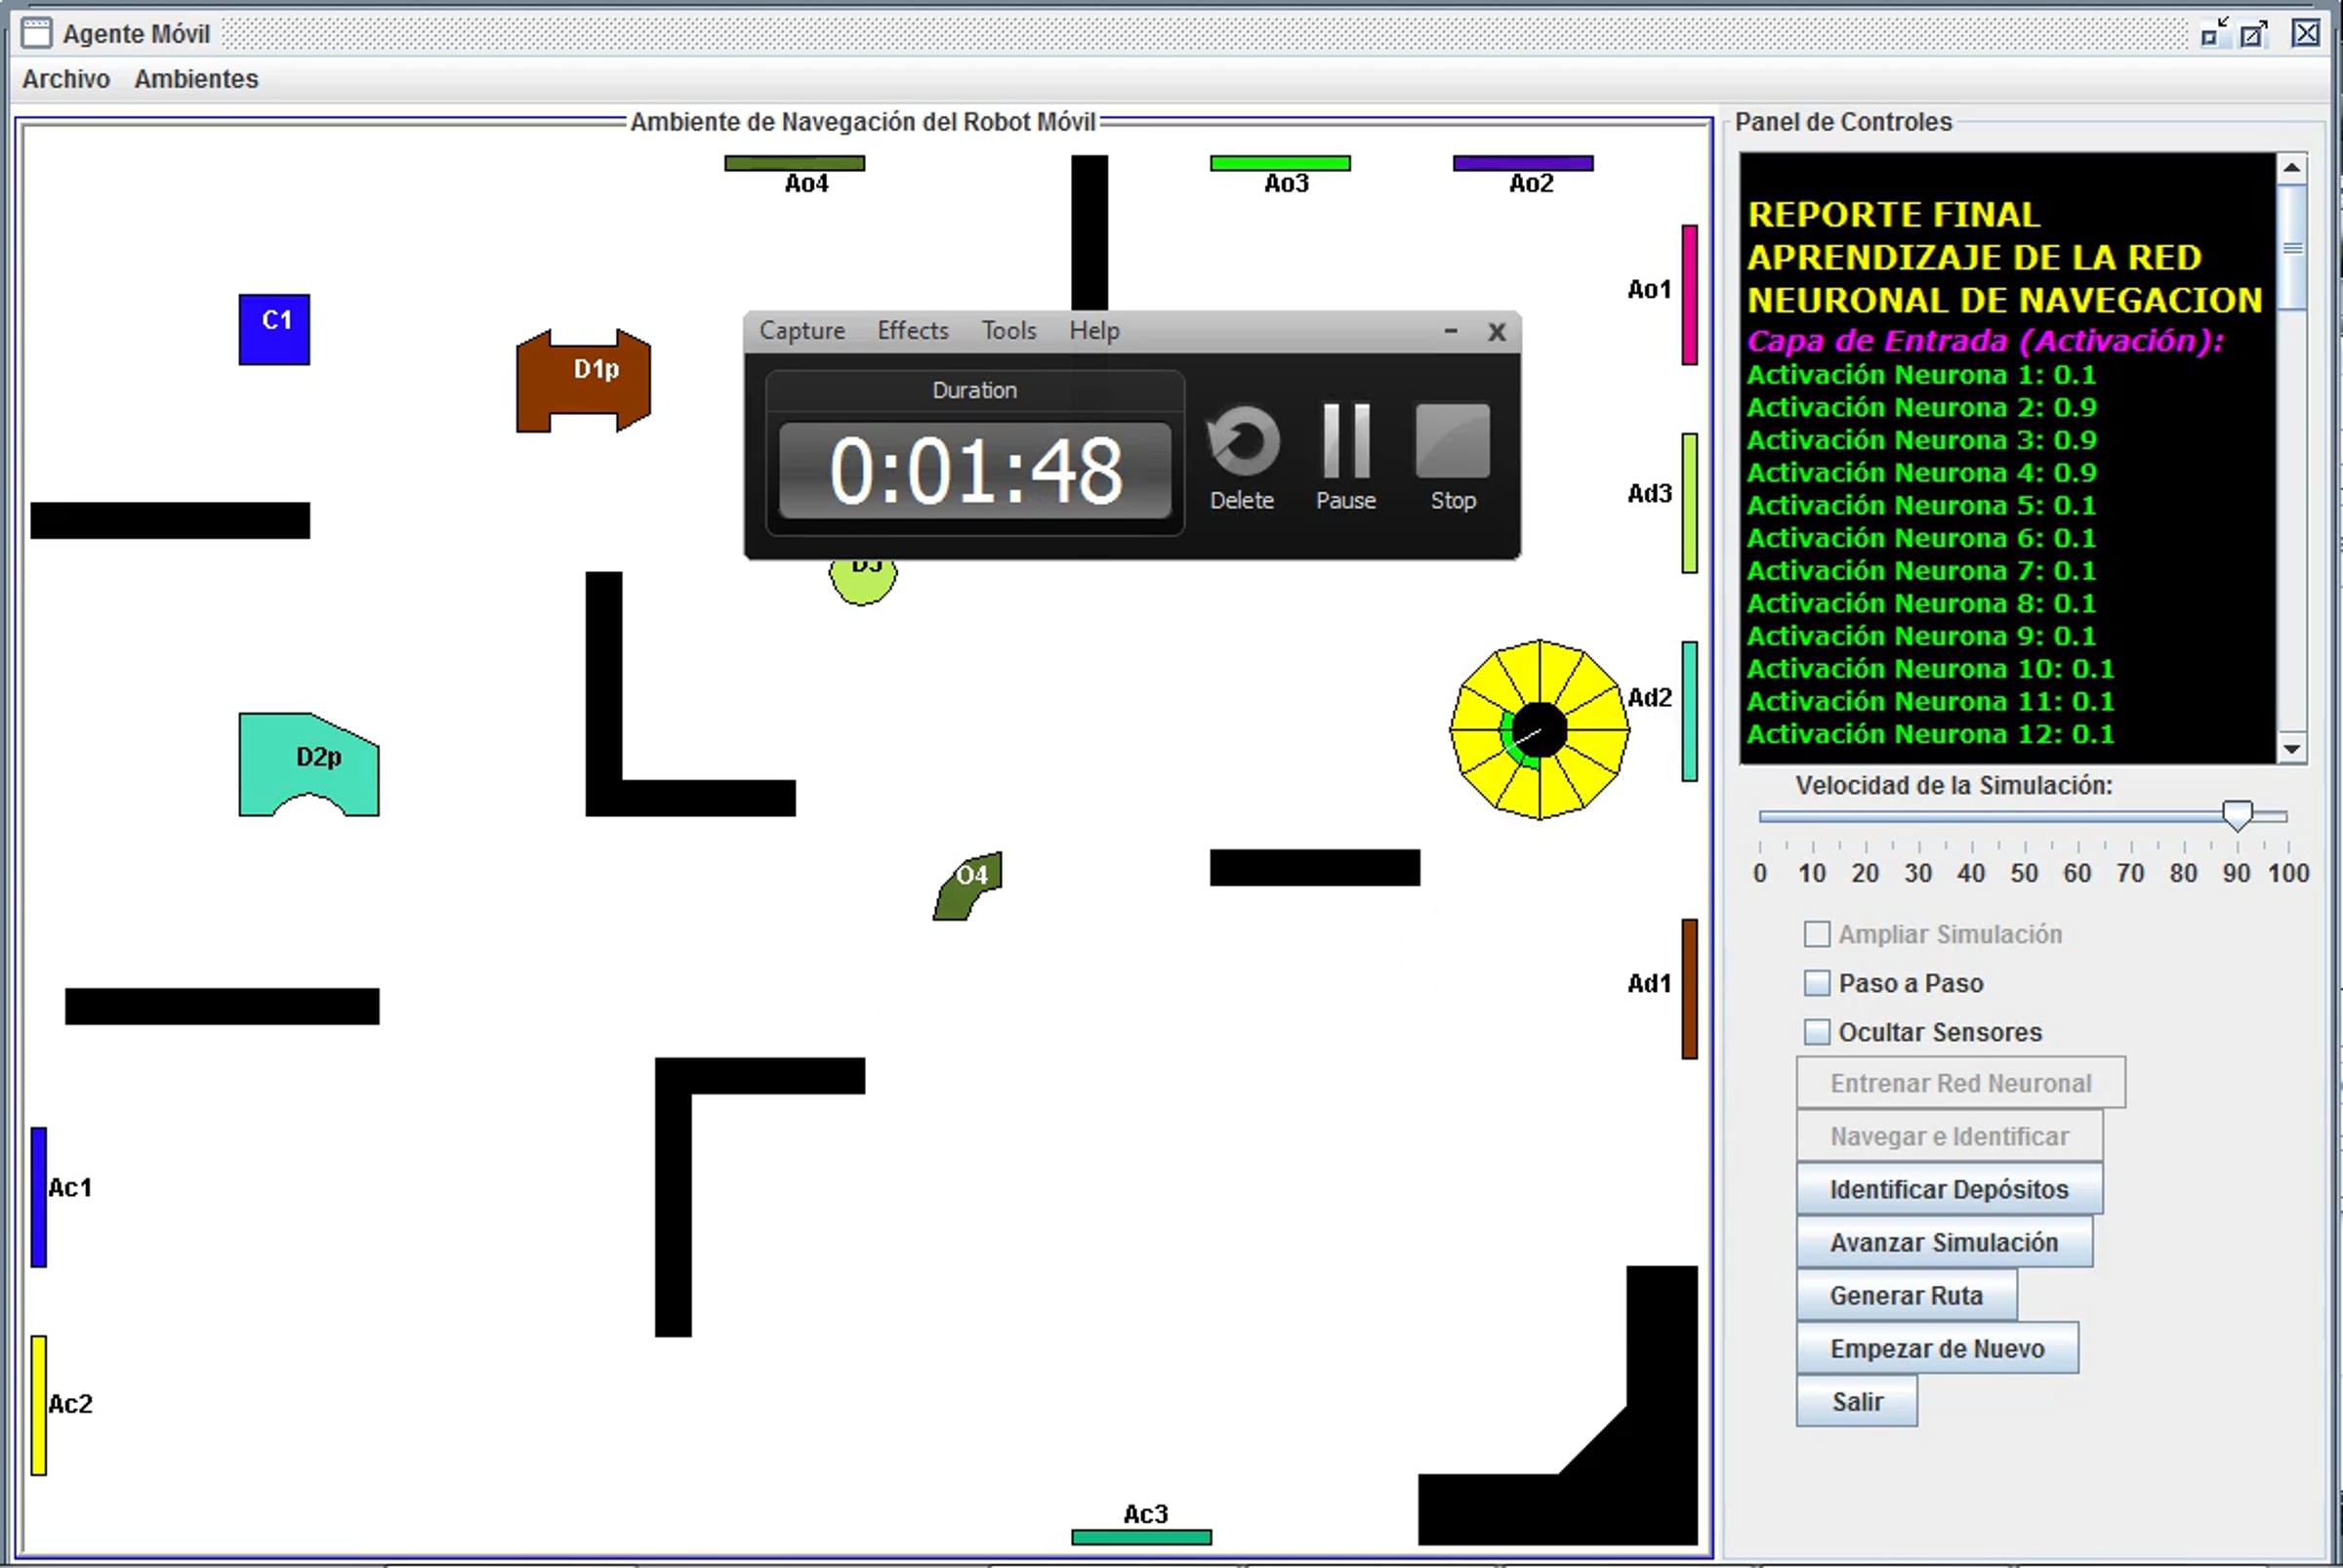
Task: Click the Delete recording icon
Action: (x=1242, y=441)
